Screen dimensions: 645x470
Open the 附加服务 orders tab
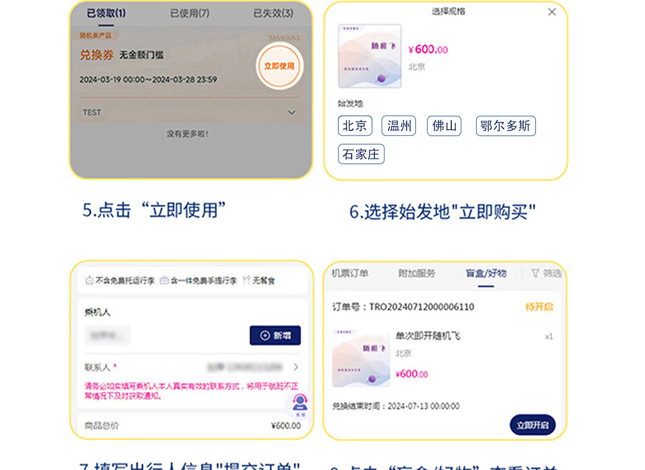[x=416, y=273]
